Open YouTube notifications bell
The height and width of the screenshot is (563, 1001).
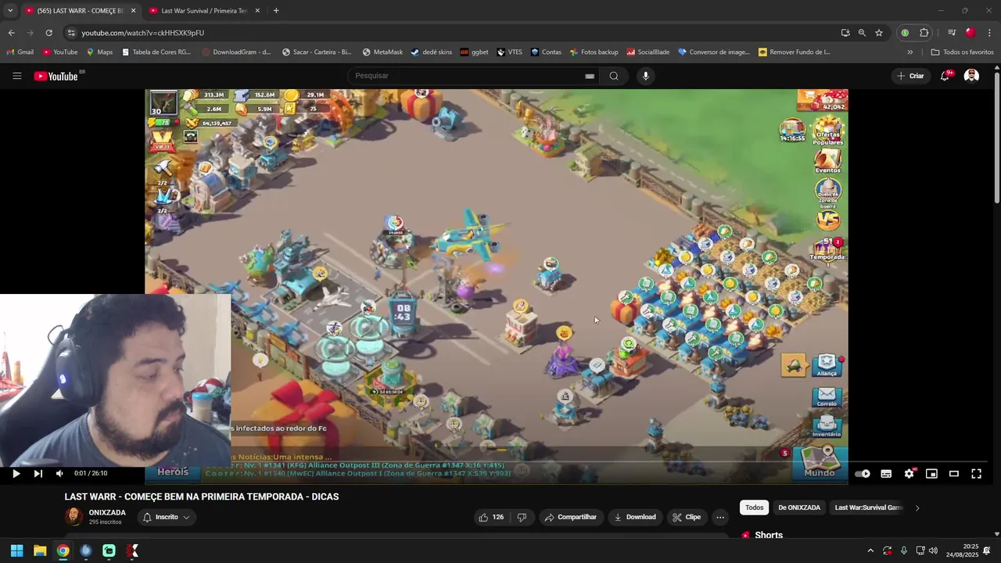(x=945, y=76)
